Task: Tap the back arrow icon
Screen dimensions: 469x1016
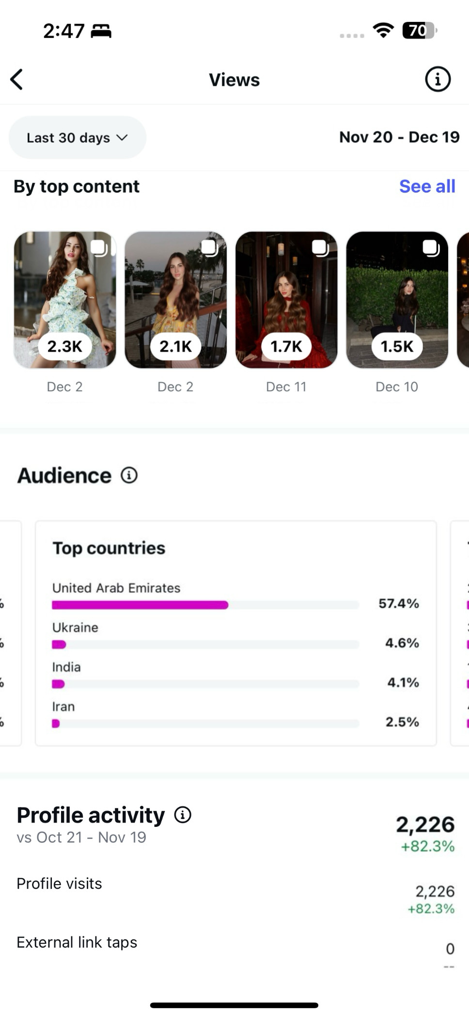Action: tap(17, 80)
